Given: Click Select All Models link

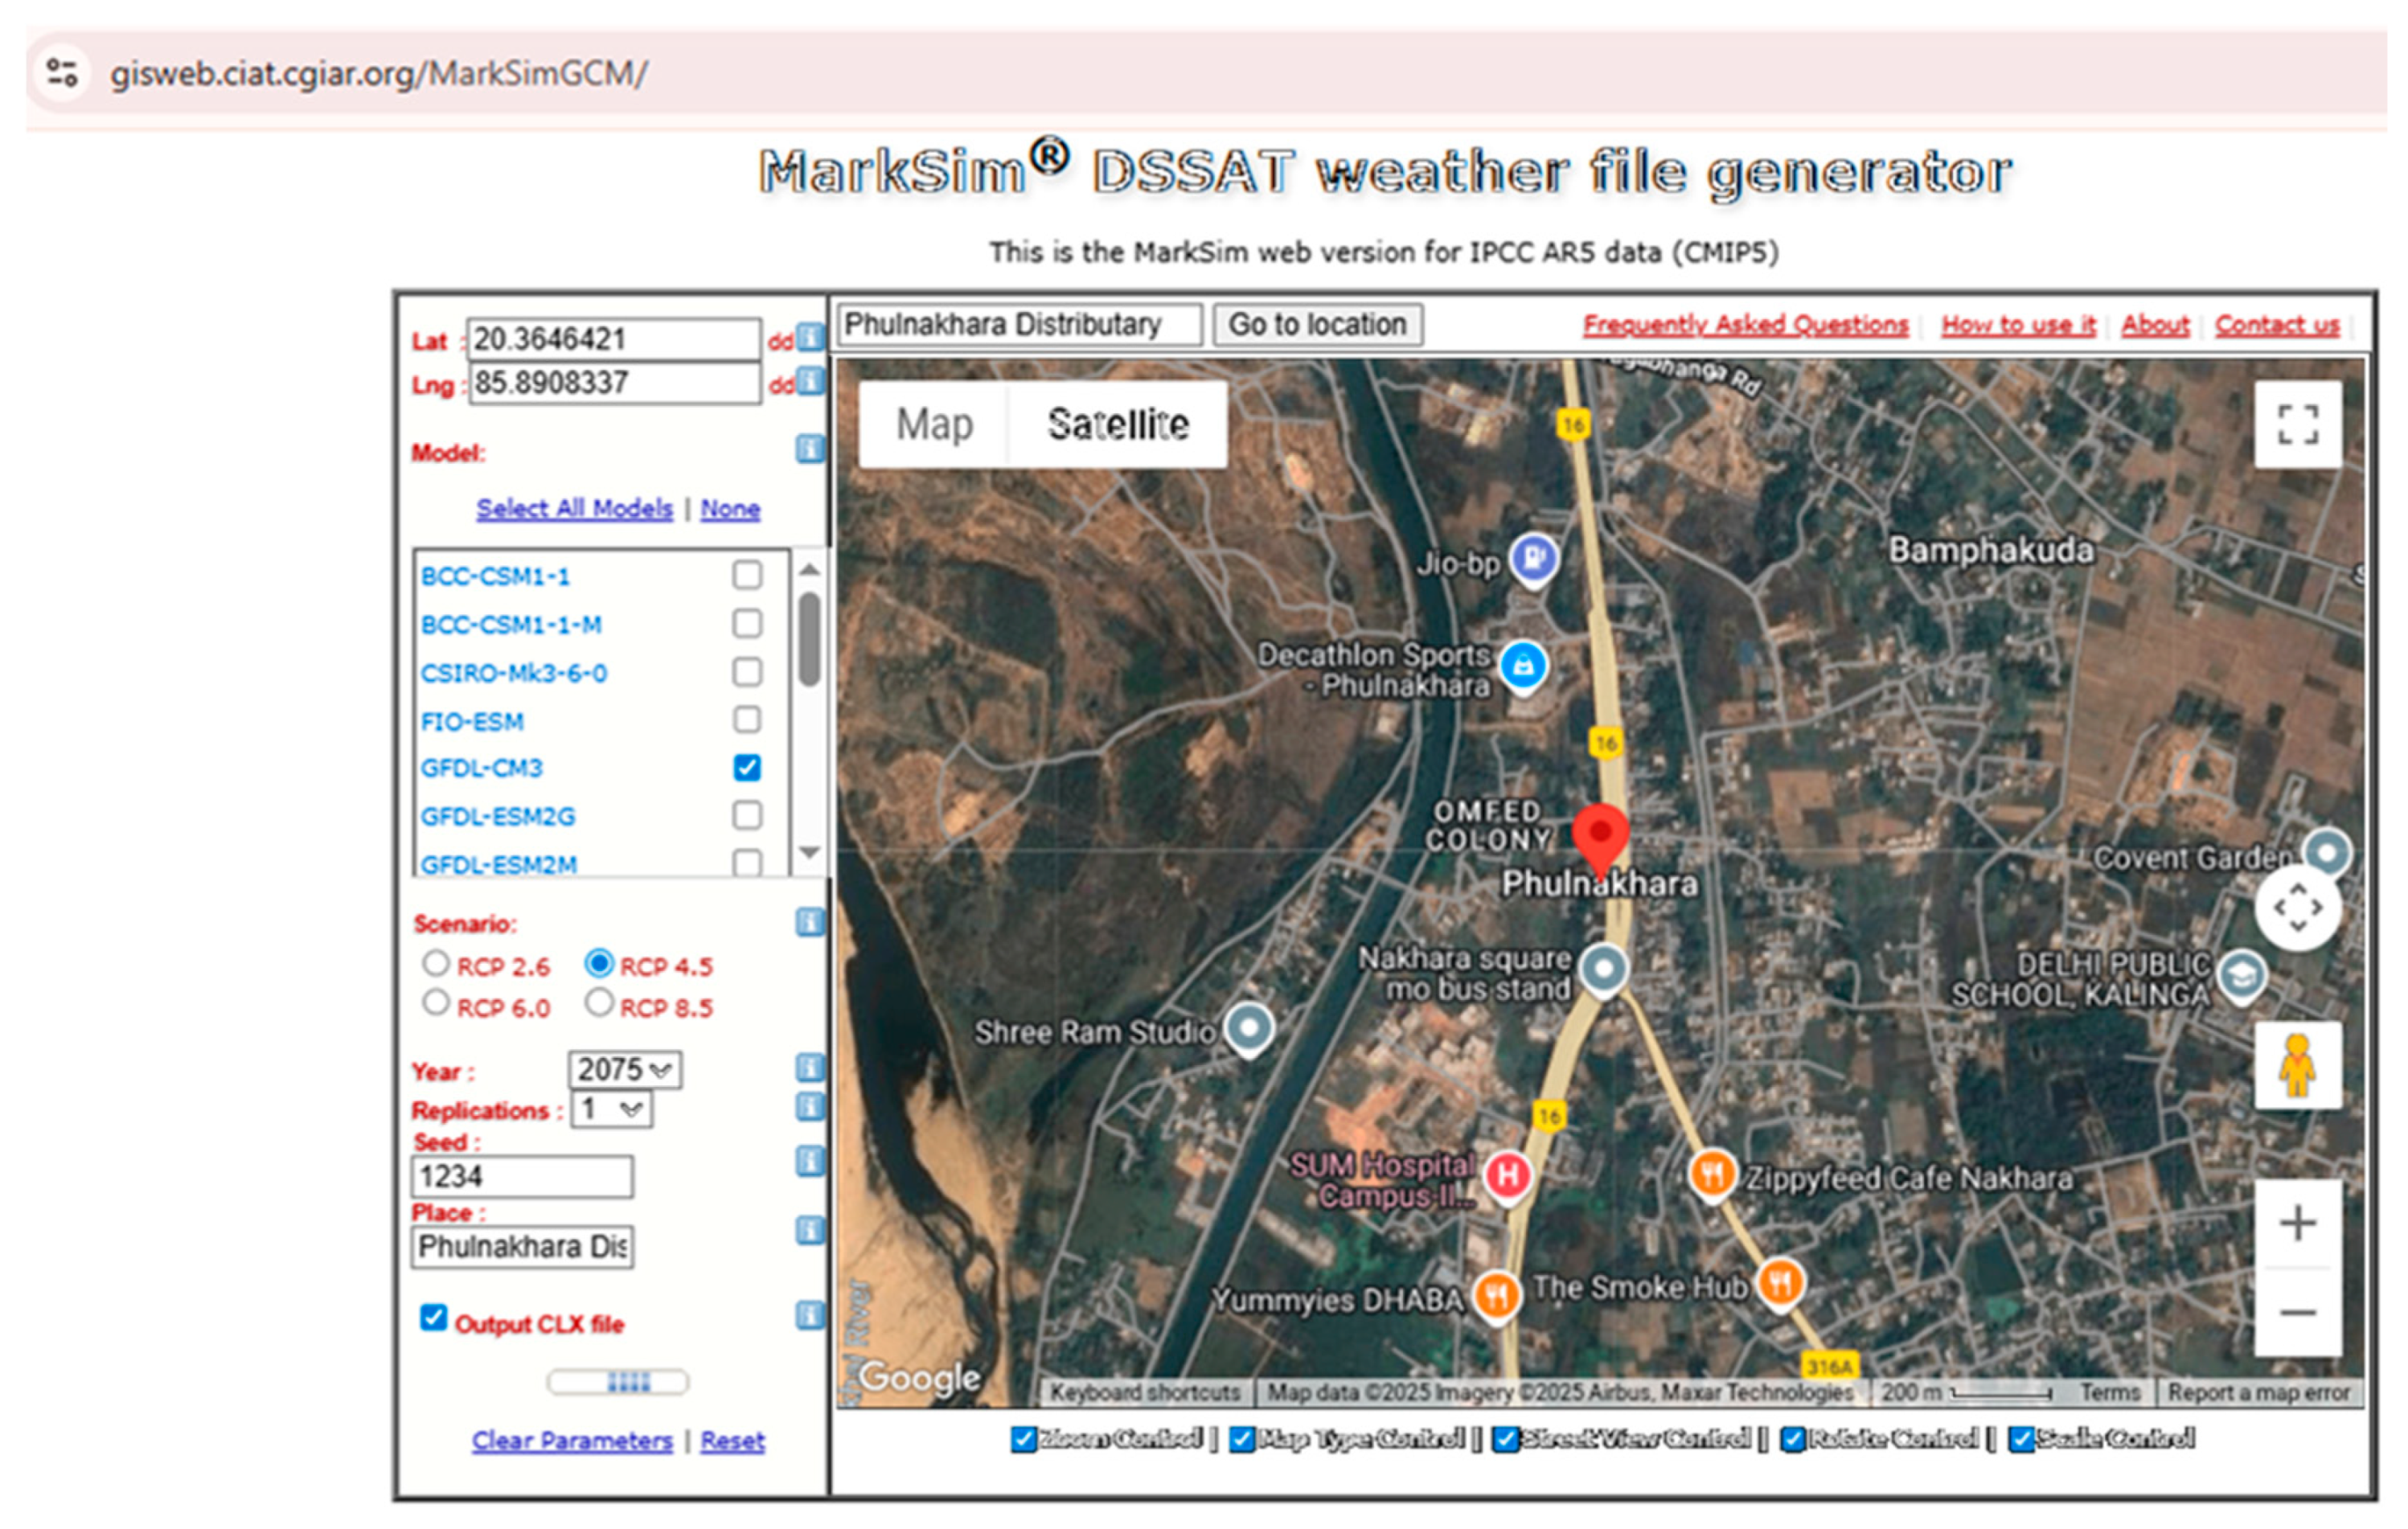Looking at the screenshot, I should [574, 508].
